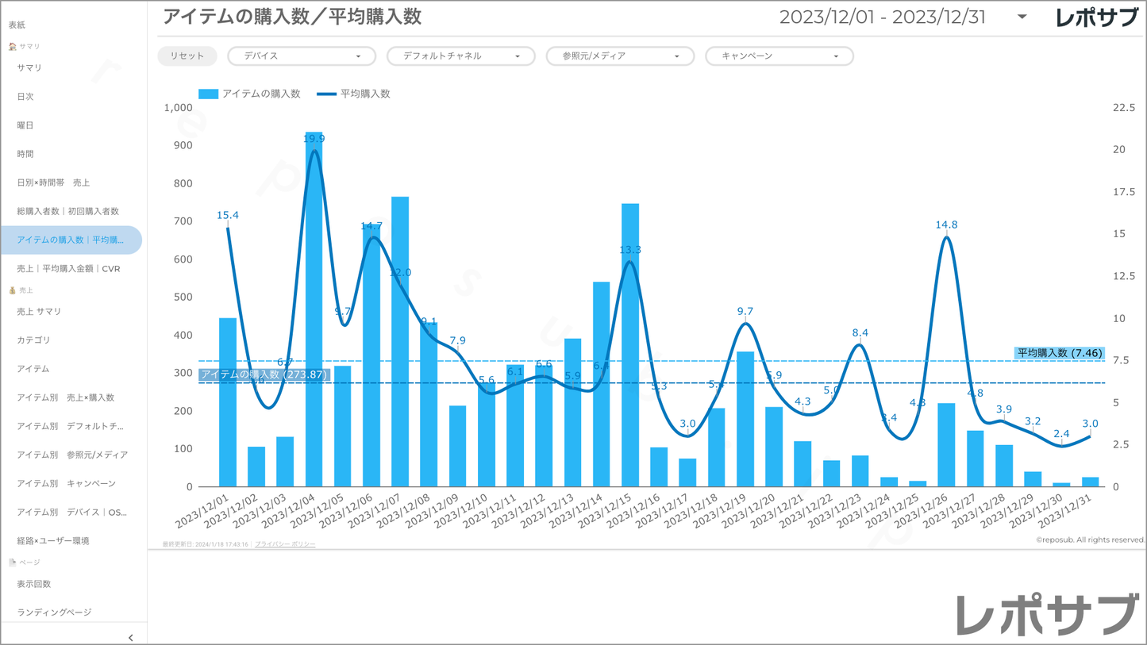The width and height of the screenshot is (1147, 645).
Task: Open the デバイス filter dropdown
Action: (x=302, y=56)
